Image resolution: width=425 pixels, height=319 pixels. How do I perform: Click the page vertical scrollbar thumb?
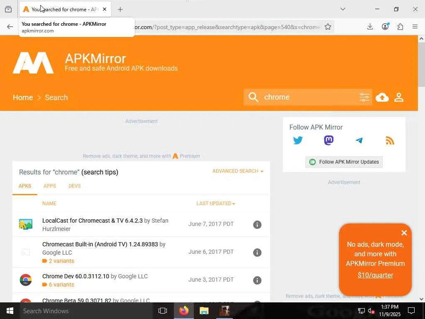[422, 64]
